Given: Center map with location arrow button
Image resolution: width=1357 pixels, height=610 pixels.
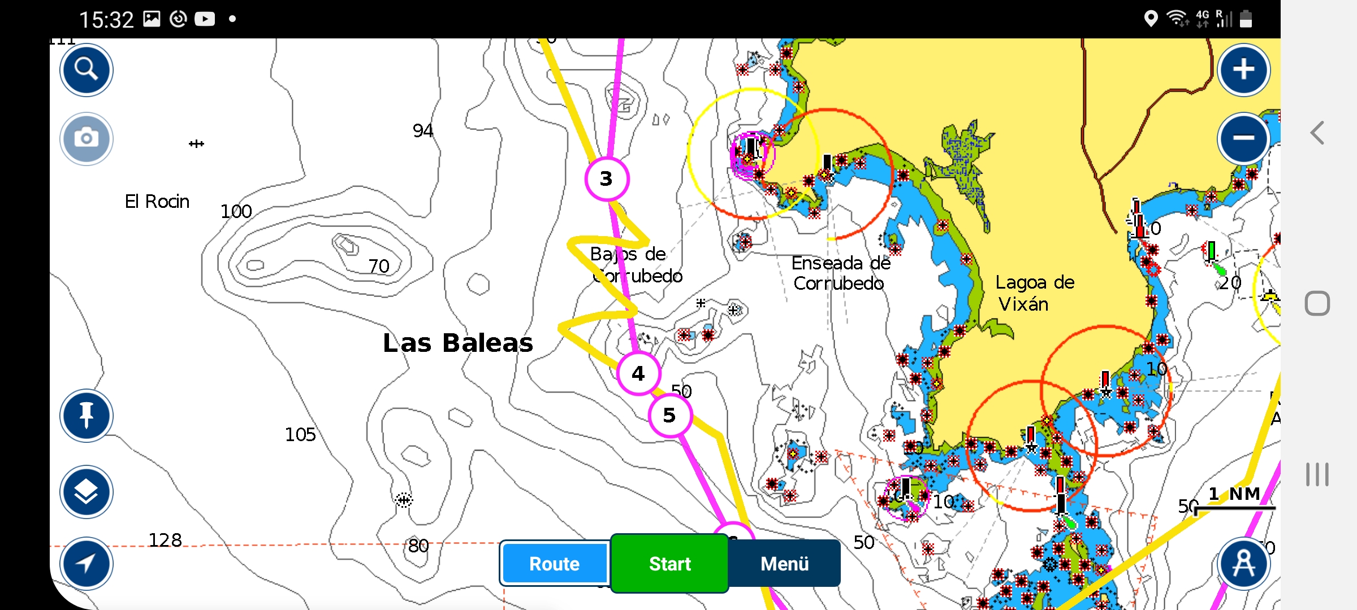Looking at the screenshot, I should coord(87,563).
